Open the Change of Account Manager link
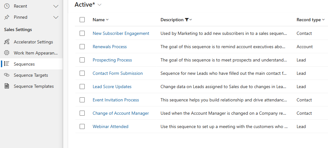328x148 pixels. pyautogui.click(x=121, y=113)
